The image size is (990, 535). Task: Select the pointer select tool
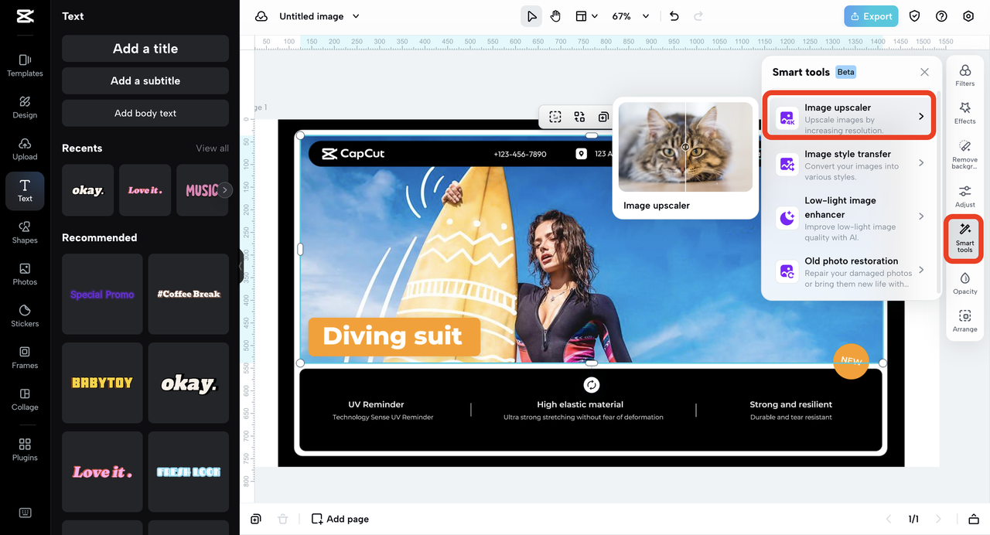[531, 16]
